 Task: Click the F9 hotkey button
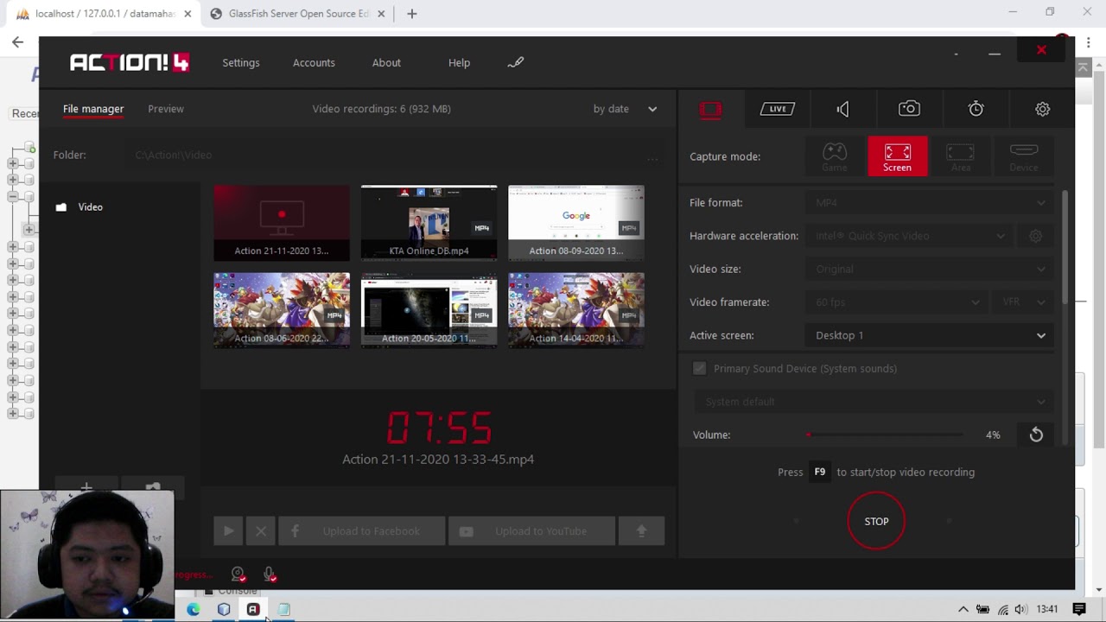pyautogui.click(x=820, y=473)
